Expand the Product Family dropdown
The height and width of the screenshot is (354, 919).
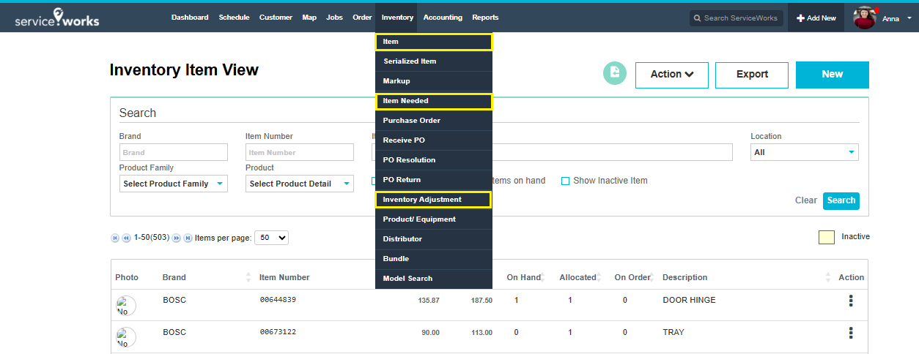pos(173,184)
